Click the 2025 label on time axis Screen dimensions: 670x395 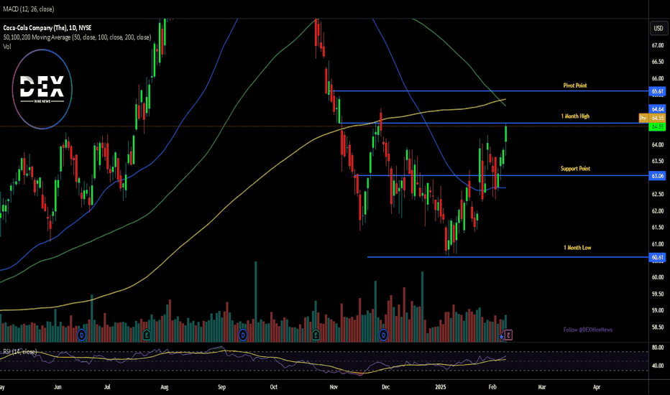(441, 387)
